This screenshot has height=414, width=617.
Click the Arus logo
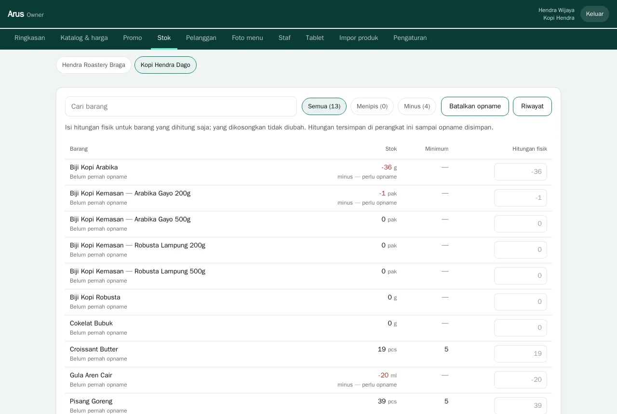point(16,14)
